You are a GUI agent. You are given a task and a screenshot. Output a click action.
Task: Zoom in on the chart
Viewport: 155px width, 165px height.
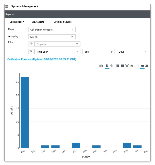(118, 66)
